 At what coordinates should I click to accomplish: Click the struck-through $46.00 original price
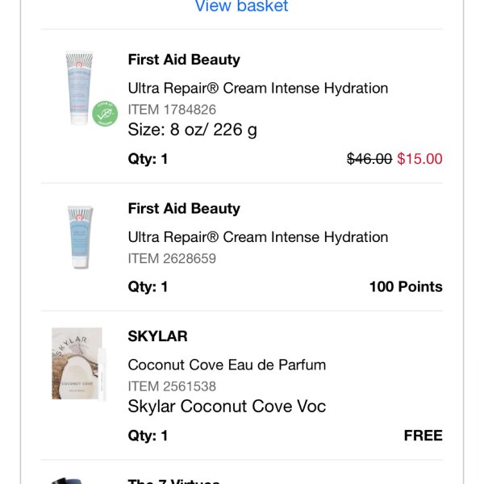pyautogui.click(x=369, y=159)
